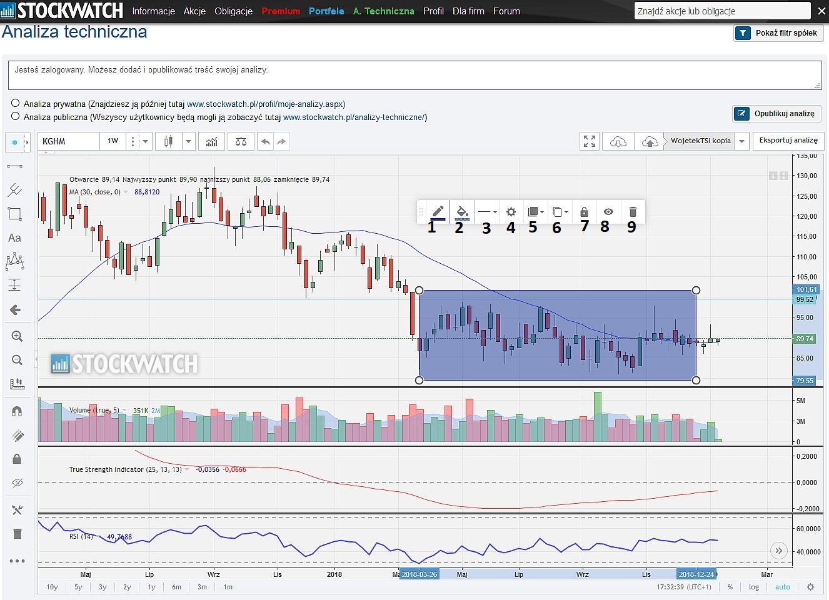
Task: Change the rectangle border color with the pencil
Action: tap(438, 212)
